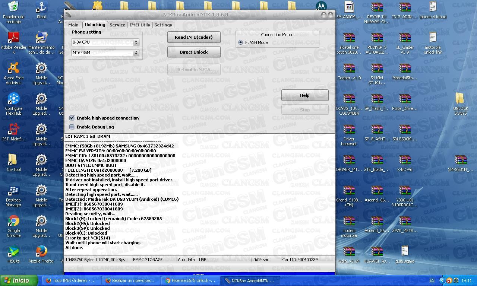Click the Reboot in META button

pyautogui.click(x=194, y=70)
